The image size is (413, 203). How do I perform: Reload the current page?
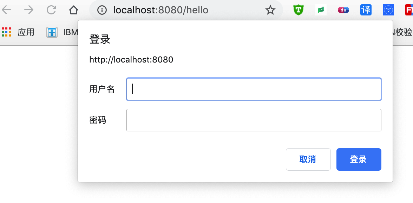(x=51, y=10)
